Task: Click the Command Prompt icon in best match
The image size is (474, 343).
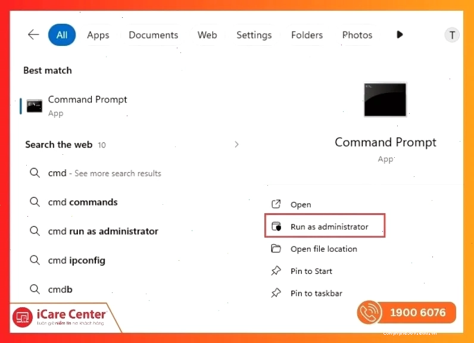Action: [34, 106]
